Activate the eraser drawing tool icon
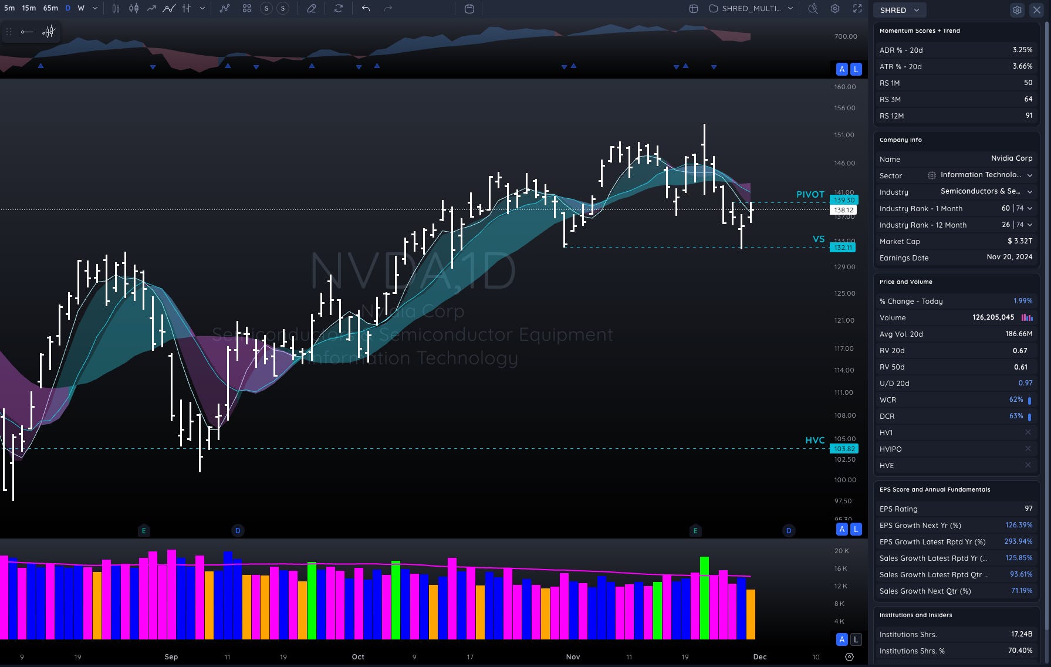The height and width of the screenshot is (667, 1051). [x=312, y=8]
